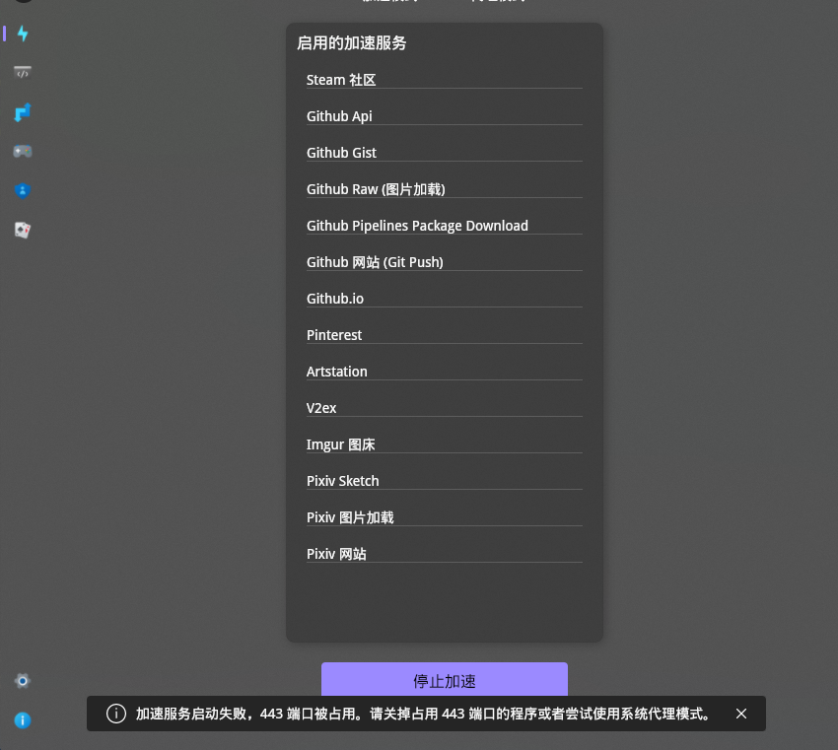Toggle the Pixiv 网站 service
The height and width of the screenshot is (750, 838).
pos(444,554)
